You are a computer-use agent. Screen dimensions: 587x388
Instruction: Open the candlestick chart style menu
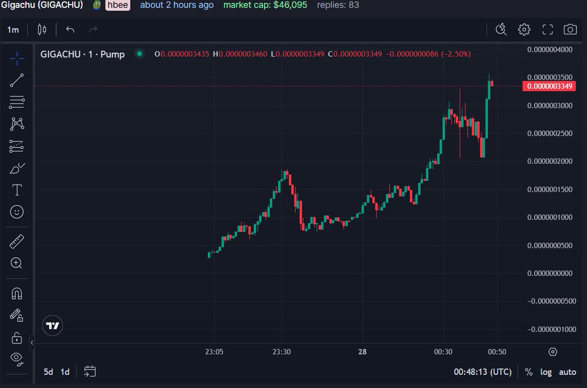pos(42,30)
